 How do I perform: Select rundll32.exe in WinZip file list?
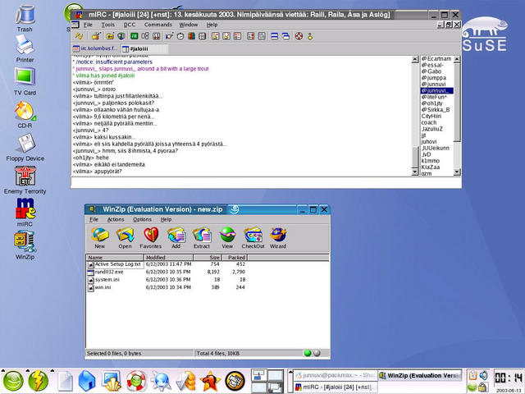(106, 272)
